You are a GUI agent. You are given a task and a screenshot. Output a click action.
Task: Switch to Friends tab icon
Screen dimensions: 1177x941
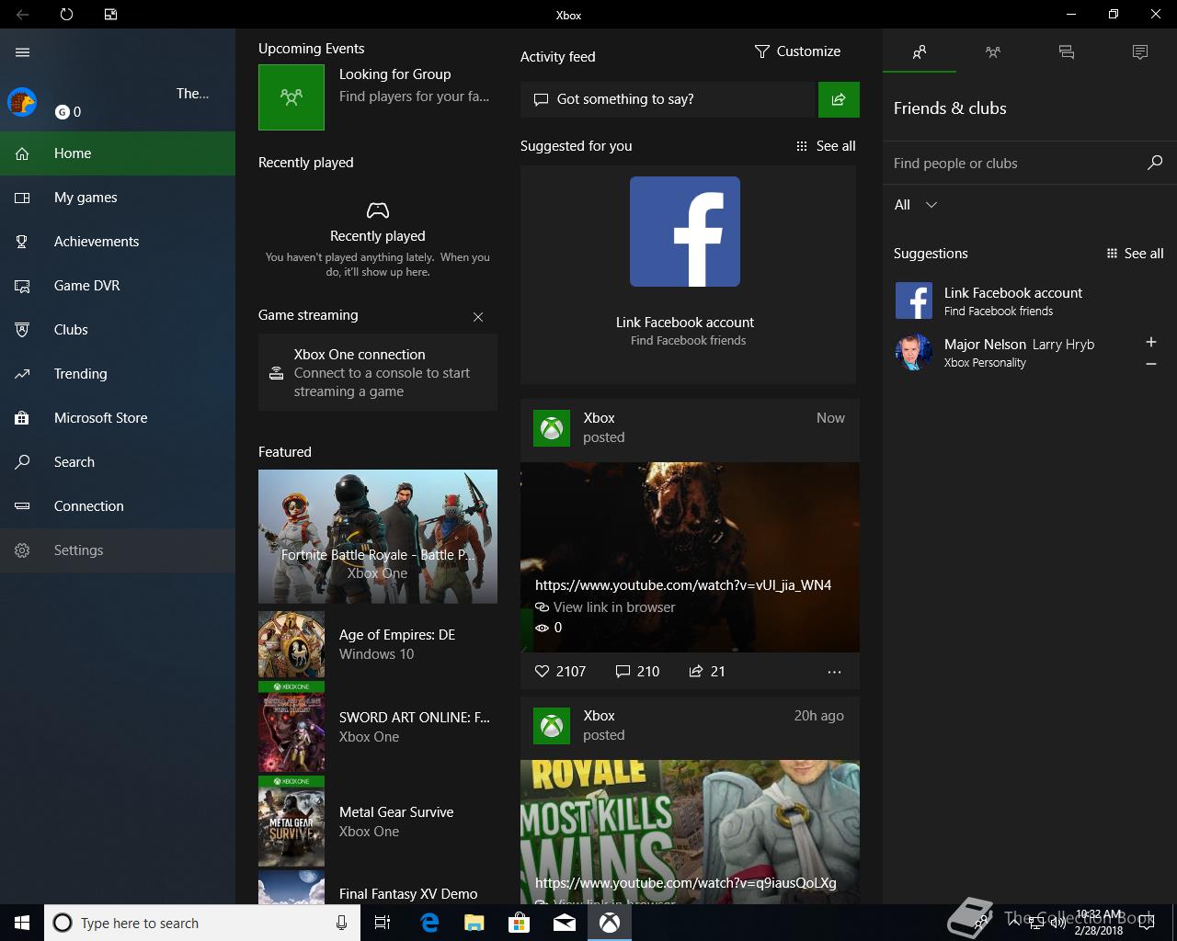[x=920, y=52]
